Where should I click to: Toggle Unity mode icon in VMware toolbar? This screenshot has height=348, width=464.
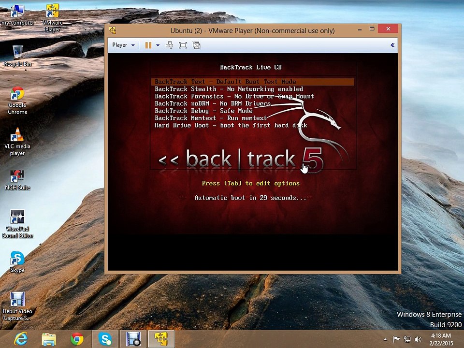coord(197,45)
